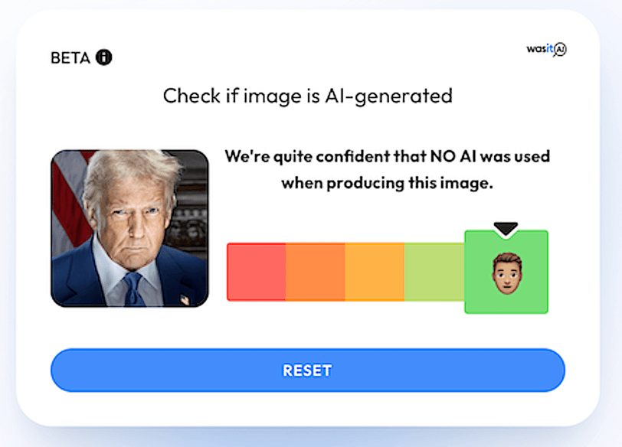
Task: Click the black triangle pointer above the scale
Action: (x=506, y=228)
